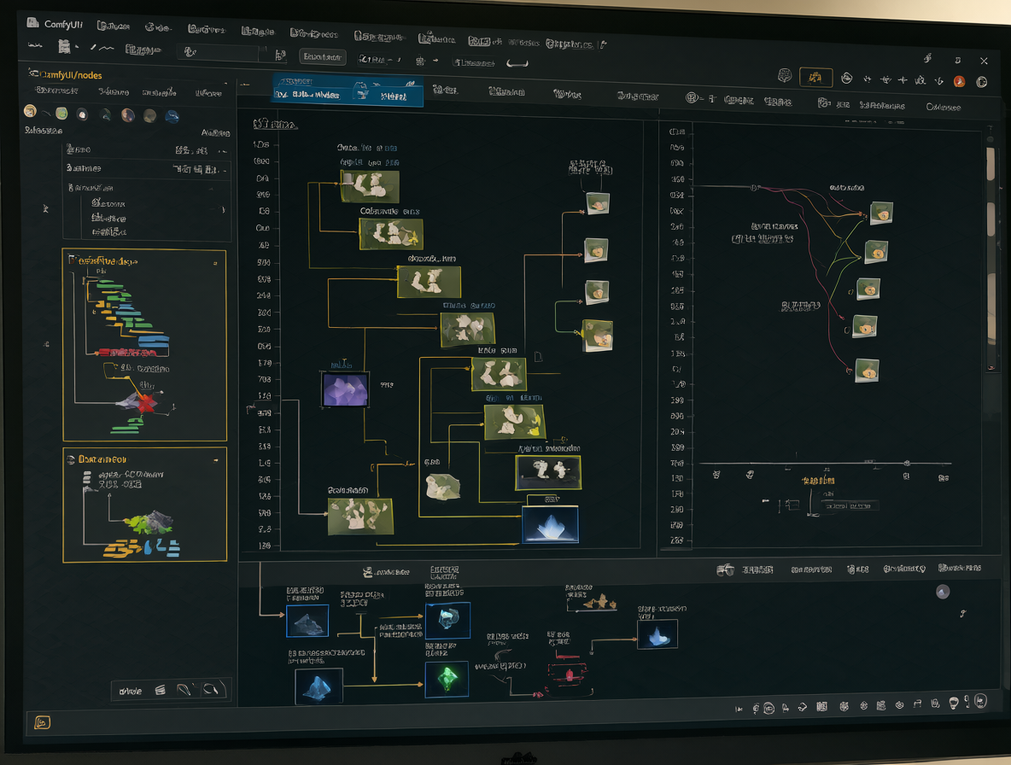Select the green gem thumbnail in the bottom pane
1011x765 pixels.
tap(447, 679)
